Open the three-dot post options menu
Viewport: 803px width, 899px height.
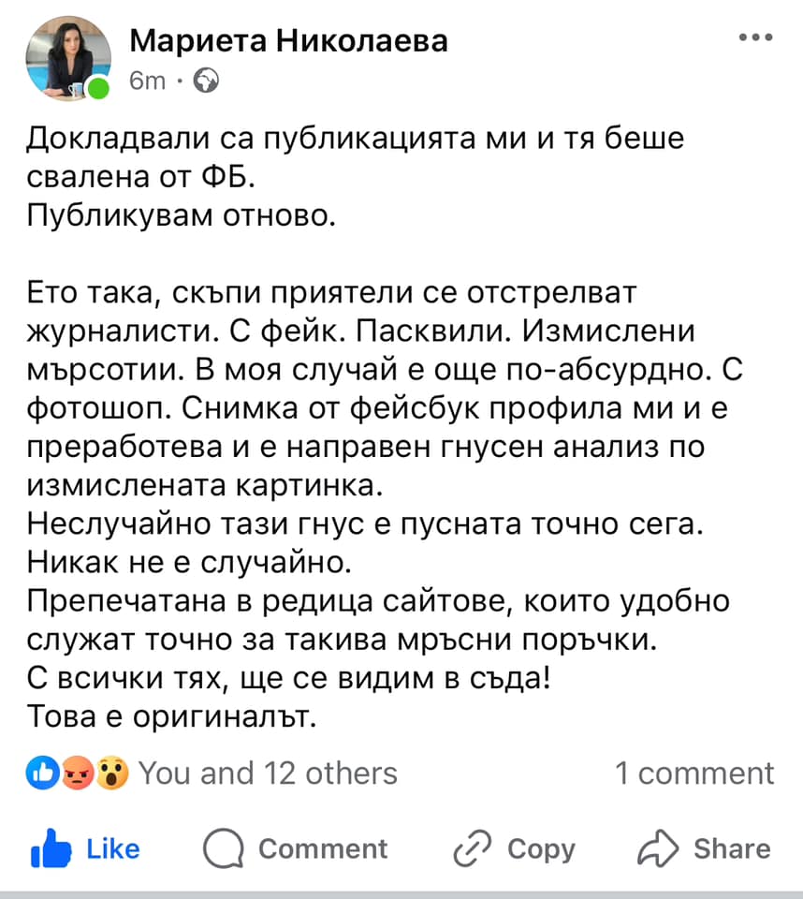[755, 37]
